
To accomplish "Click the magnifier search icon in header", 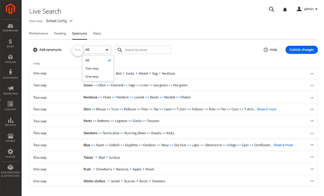I will (271, 9).
